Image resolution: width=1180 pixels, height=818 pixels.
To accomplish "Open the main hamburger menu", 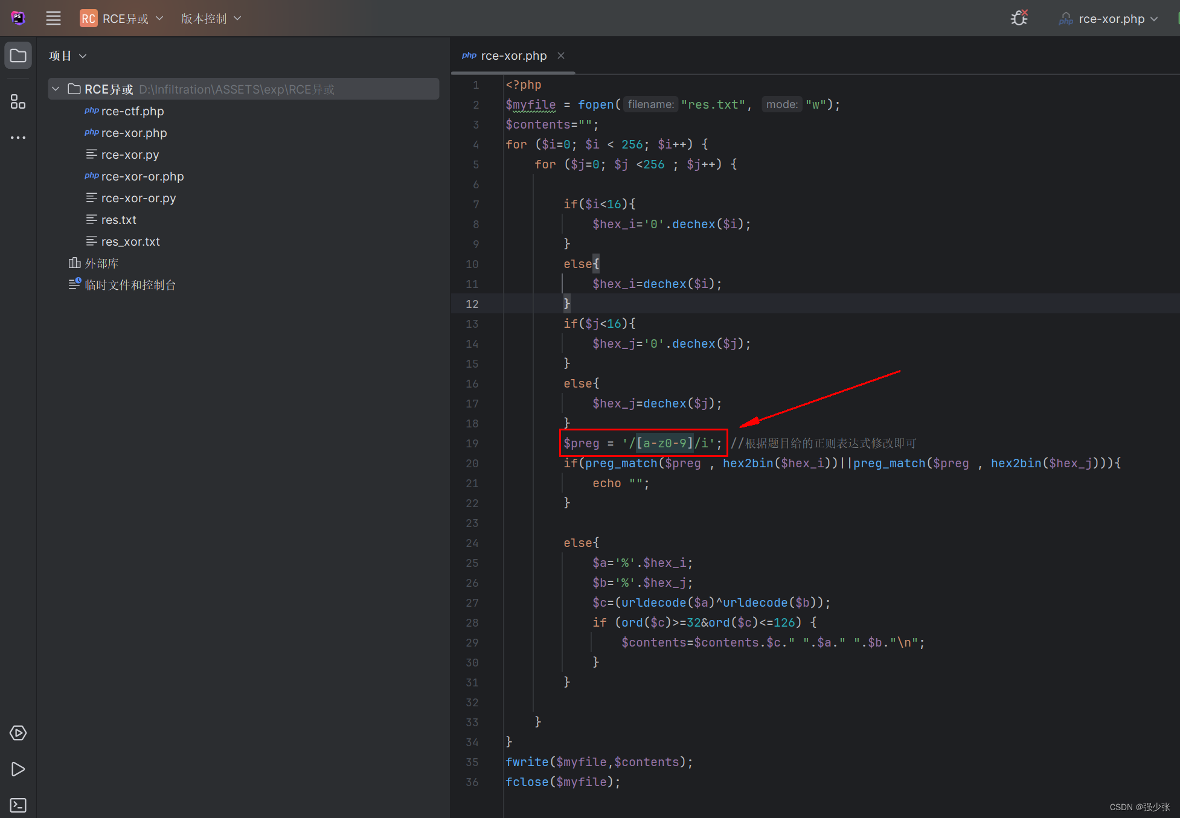I will [x=53, y=18].
